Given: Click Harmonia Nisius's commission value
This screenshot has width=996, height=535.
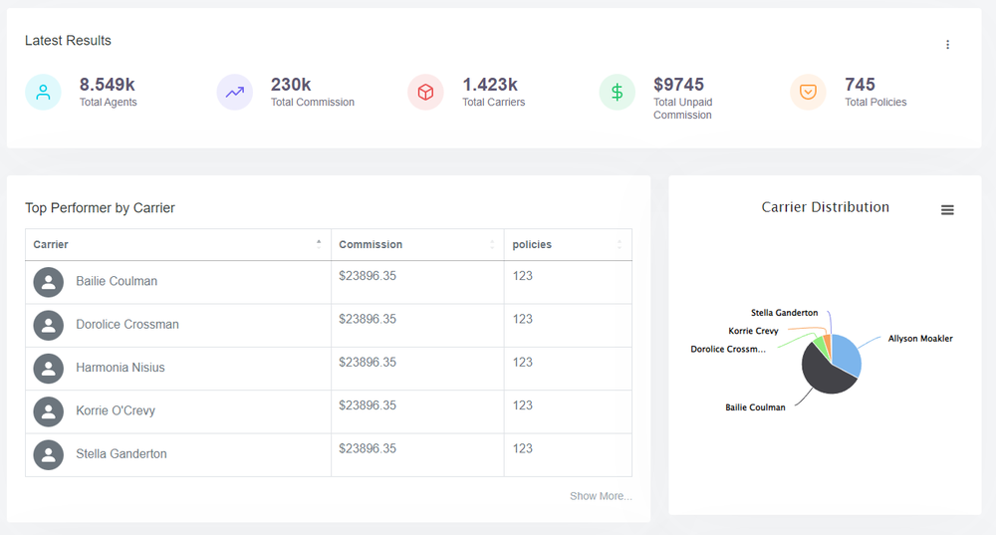Looking at the screenshot, I should point(368,363).
